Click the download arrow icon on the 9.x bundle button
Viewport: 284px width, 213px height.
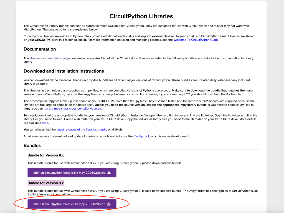[109, 204]
